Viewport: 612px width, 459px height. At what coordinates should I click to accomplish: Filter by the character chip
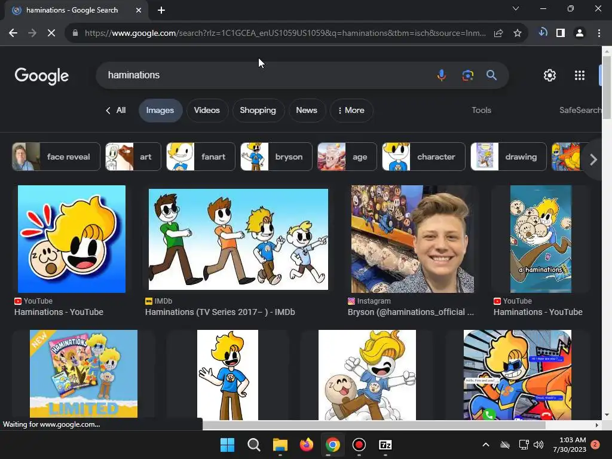pos(424,157)
